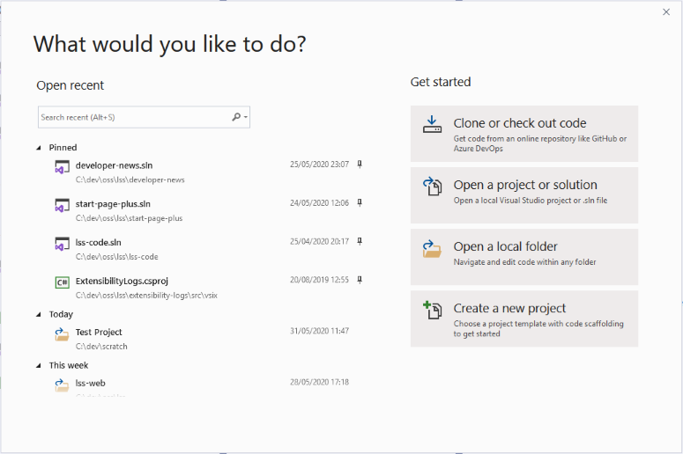Image resolution: width=683 pixels, height=454 pixels.
Task: Collapse the Pinned group
Action: (x=39, y=148)
